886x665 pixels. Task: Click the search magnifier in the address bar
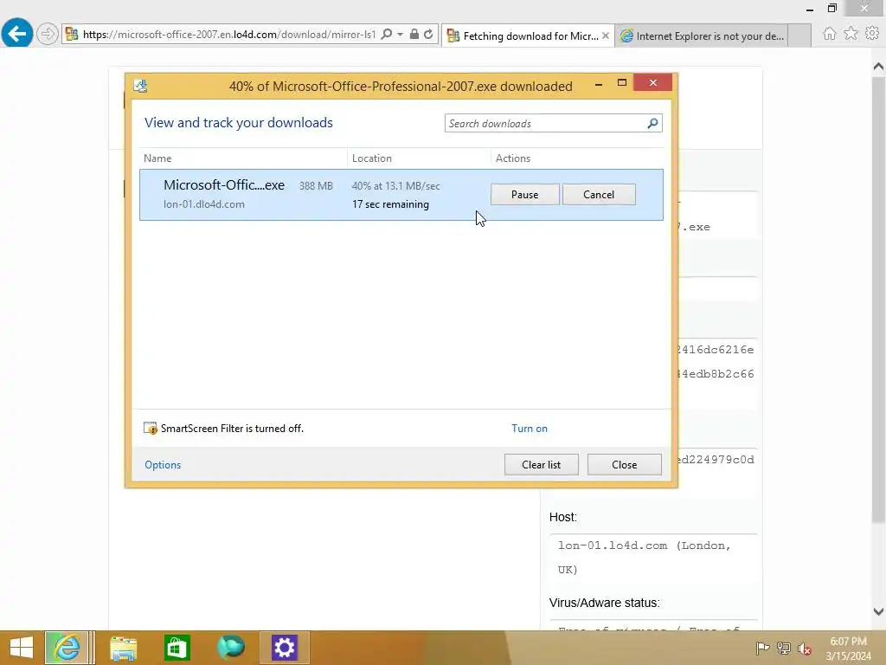click(x=387, y=35)
